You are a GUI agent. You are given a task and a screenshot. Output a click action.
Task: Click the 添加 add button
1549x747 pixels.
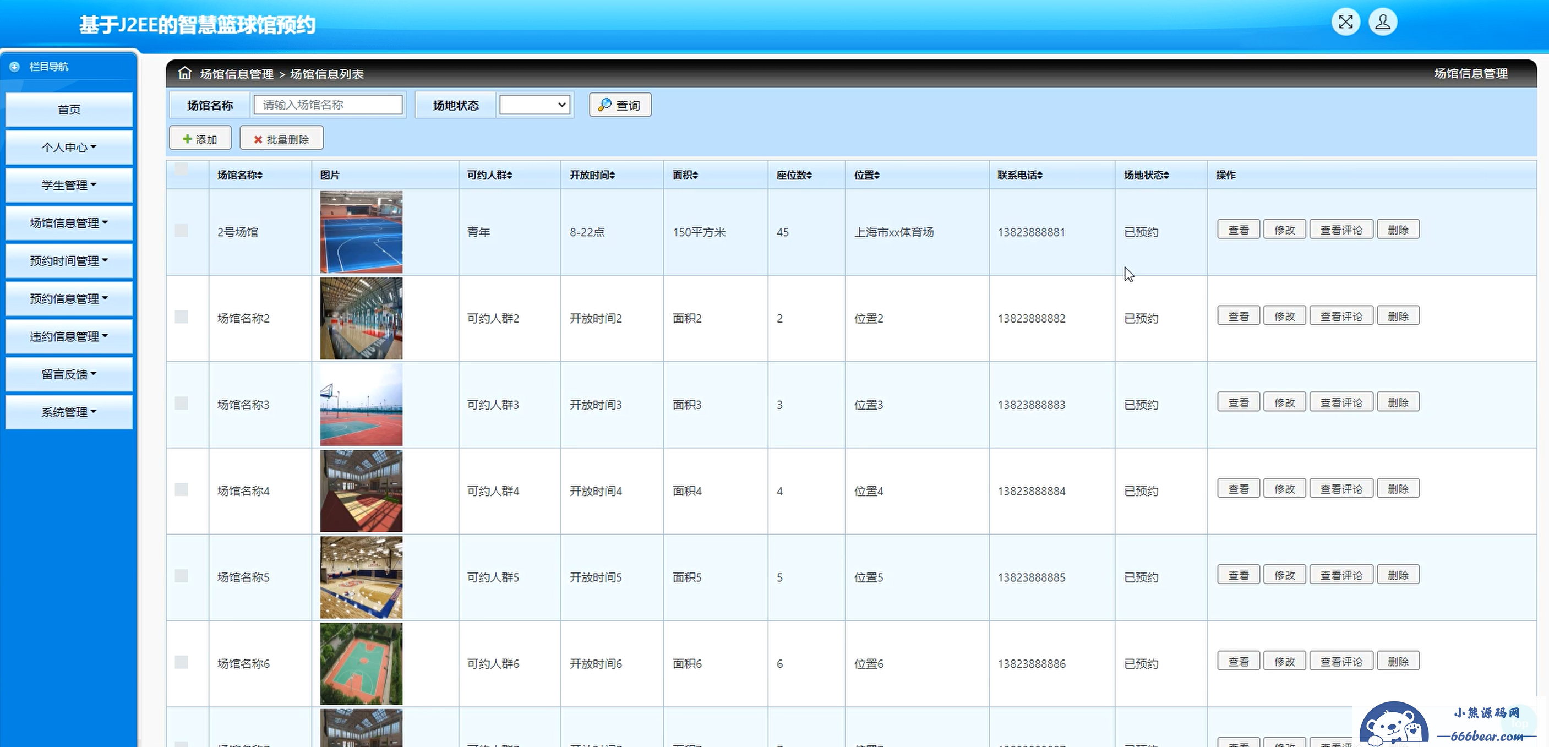pyautogui.click(x=200, y=138)
